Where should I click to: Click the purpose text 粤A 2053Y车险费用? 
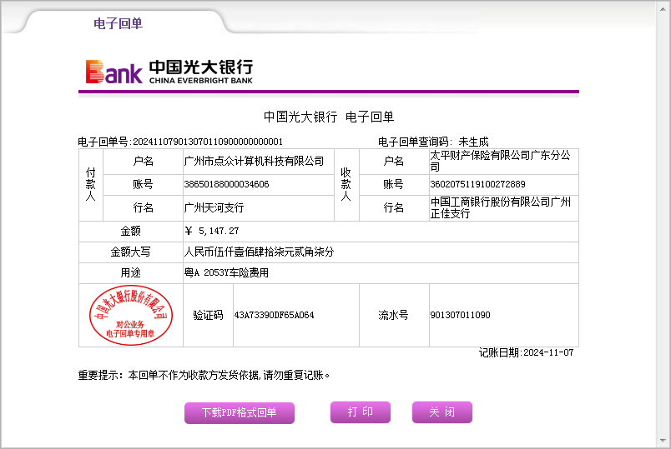click(x=226, y=272)
